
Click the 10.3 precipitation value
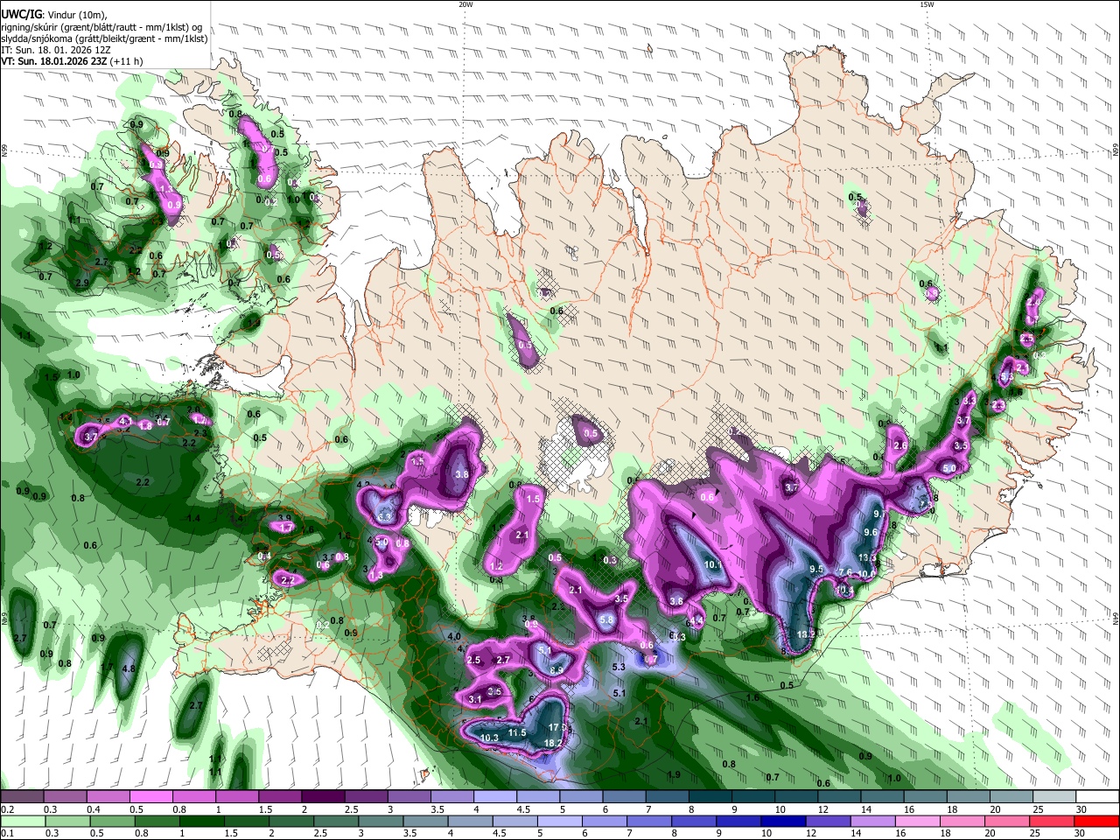[489, 738]
